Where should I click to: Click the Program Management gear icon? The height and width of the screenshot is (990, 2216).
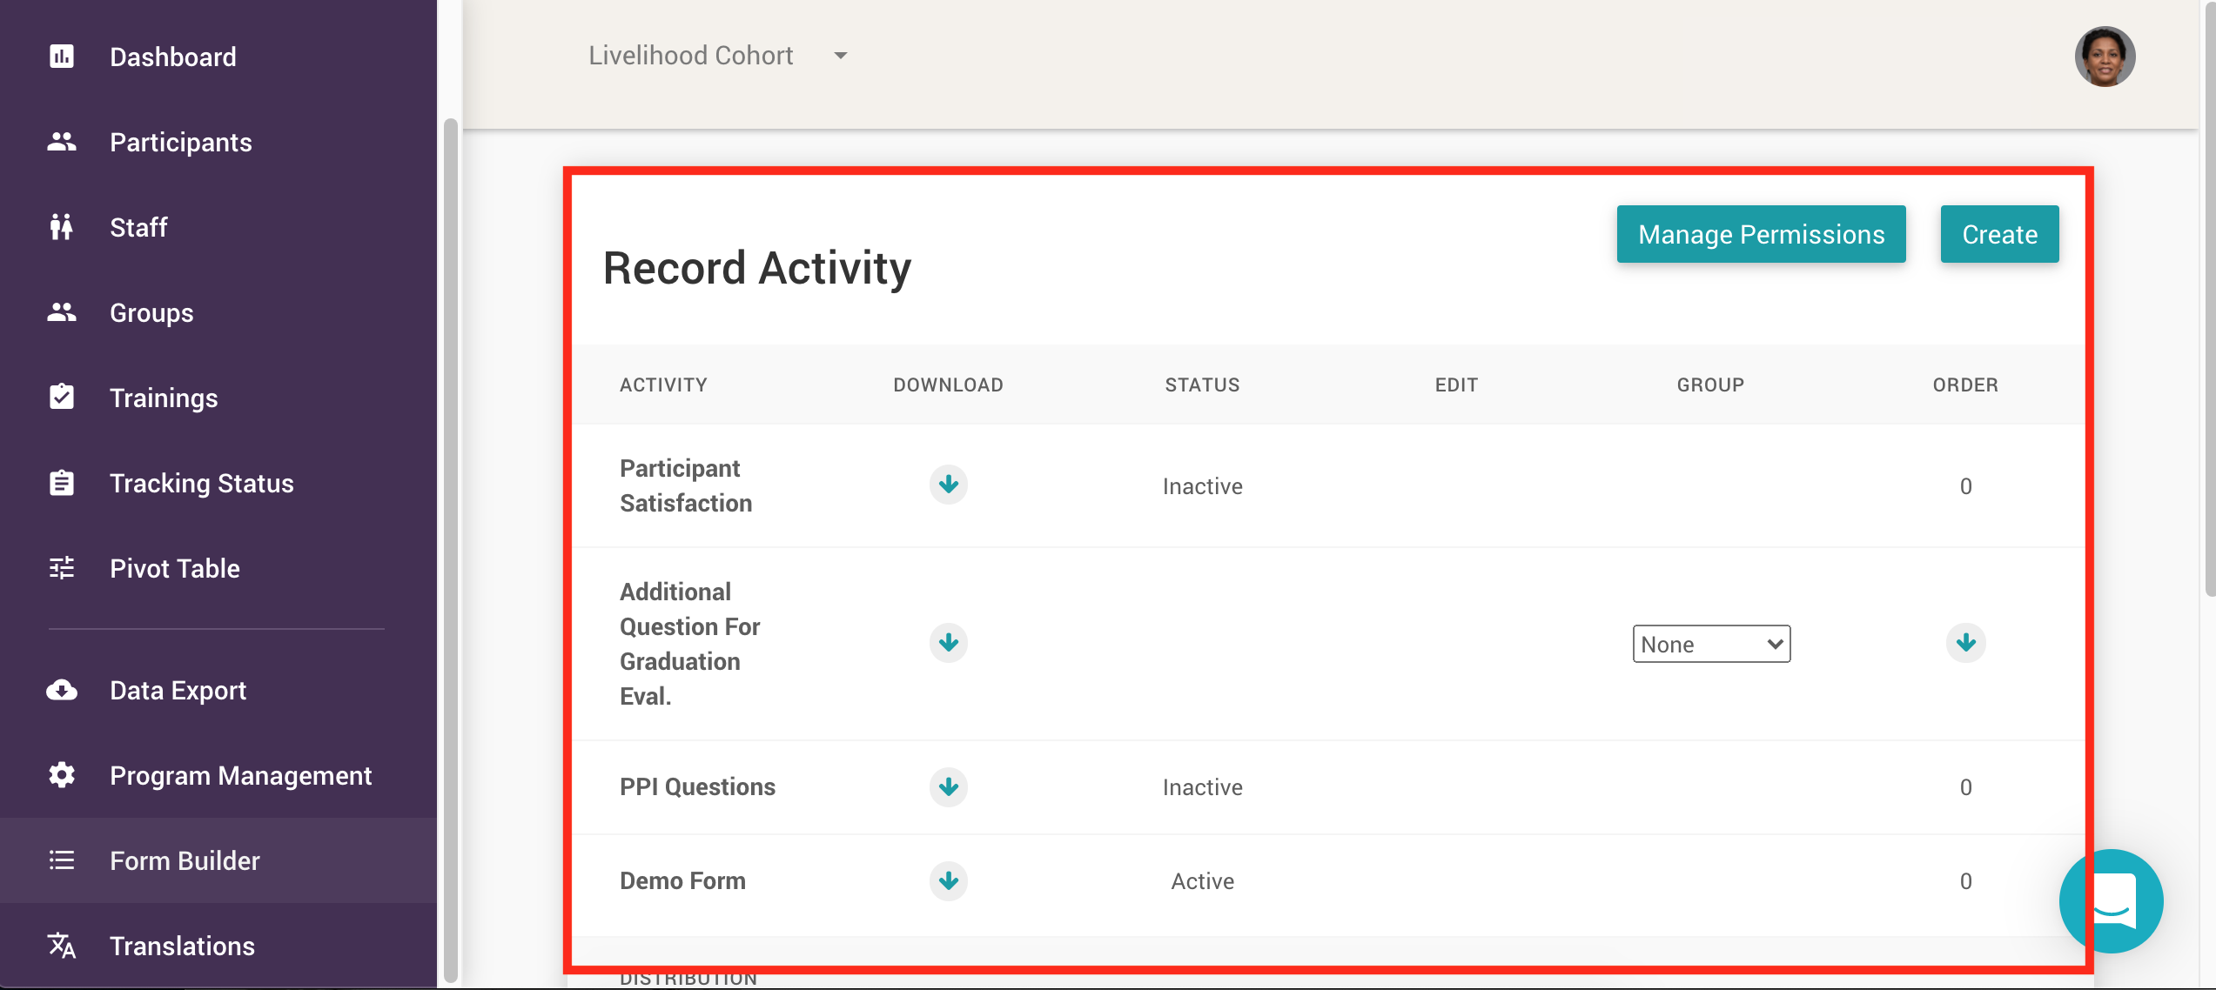[62, 775]
